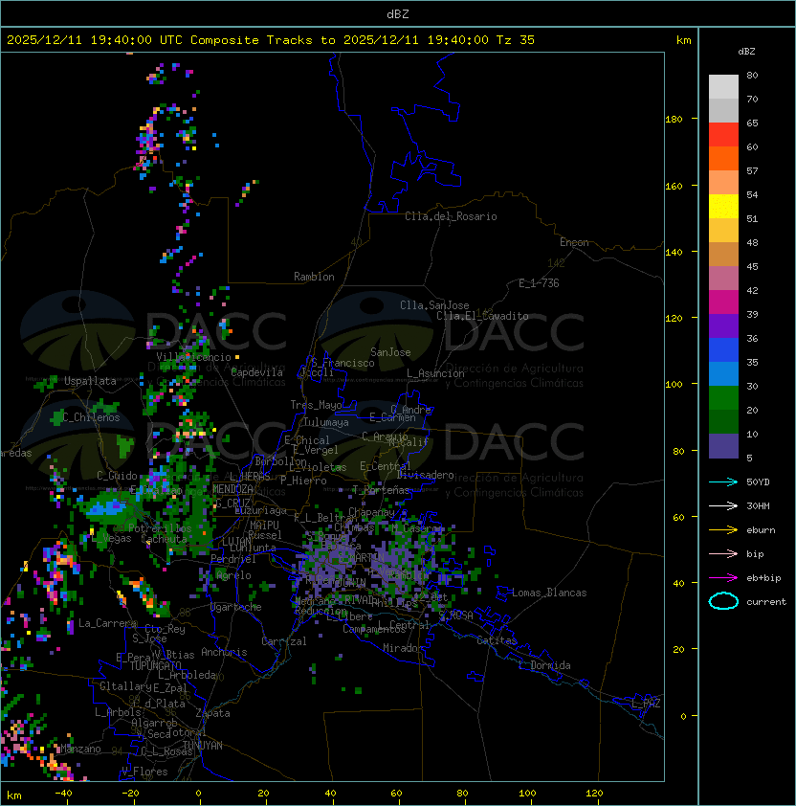Image resolution: width=796 pixels, height=806 pixels.
Task: Click the 'dBZ' title at top
Action: [x=398, y=14]
